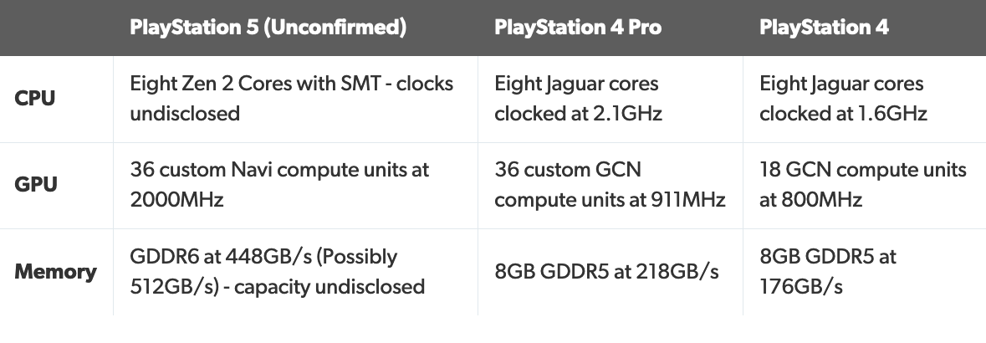The width and height of the screenshot is (986, 343).
Task: Click the 36 custom Navi compute units cell
Action: (x=295, y=186)
